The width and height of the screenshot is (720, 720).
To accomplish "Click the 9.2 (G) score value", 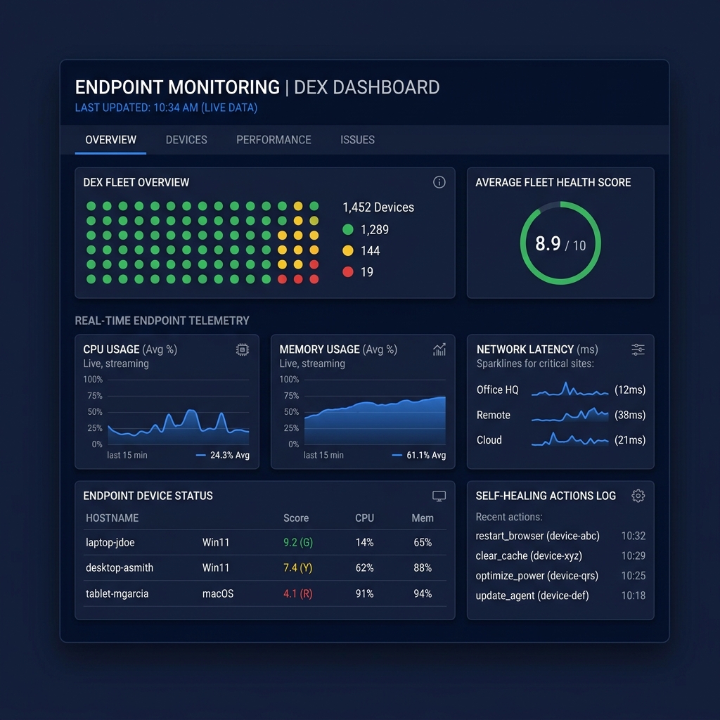I will pos(298,542).
